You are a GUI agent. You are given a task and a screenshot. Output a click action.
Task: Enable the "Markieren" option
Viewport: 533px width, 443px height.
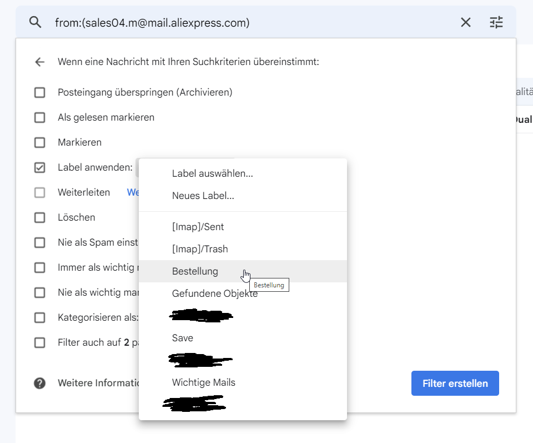pyautogui.click(x=39, y=142)
